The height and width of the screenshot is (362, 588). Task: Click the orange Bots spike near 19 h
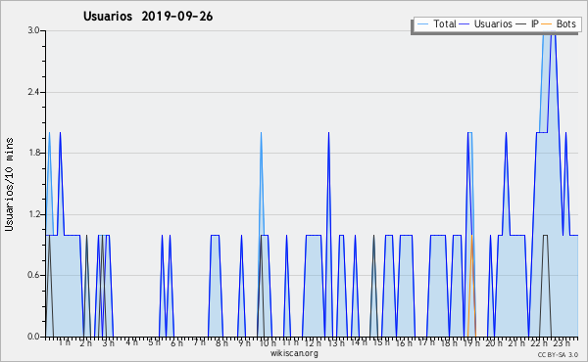coord(471,287)
